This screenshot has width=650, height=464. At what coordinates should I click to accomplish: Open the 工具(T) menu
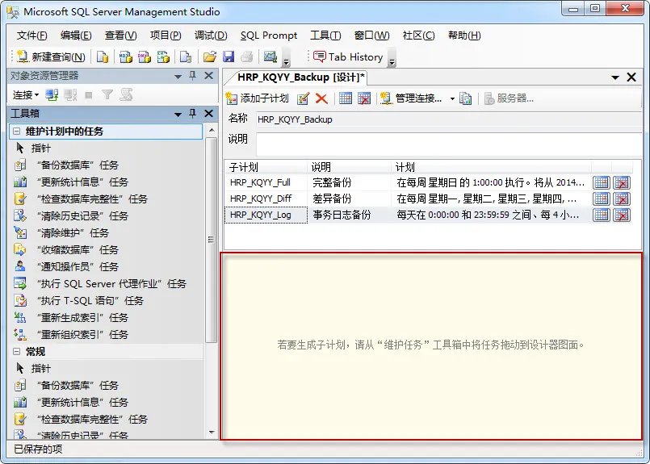(x=325, y=36)
